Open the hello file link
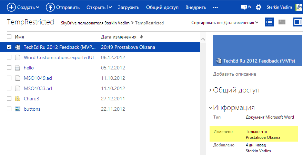303x155 pixels. 29,68
